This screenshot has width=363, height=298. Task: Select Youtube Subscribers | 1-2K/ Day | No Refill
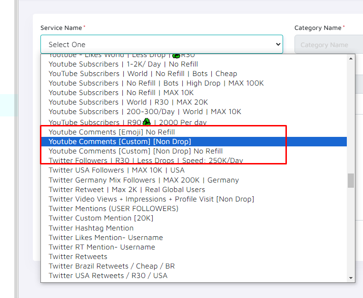194,64
